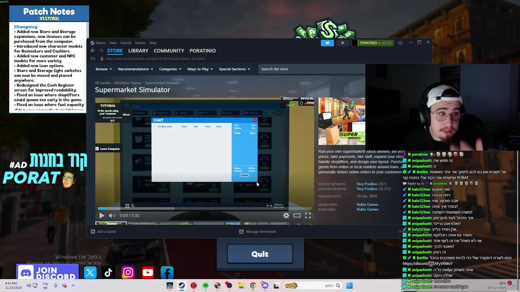This screenshot has height=292, width=520.
Task: Click Patch Notes V1.1.7 panel header
Action: point(49,13)
